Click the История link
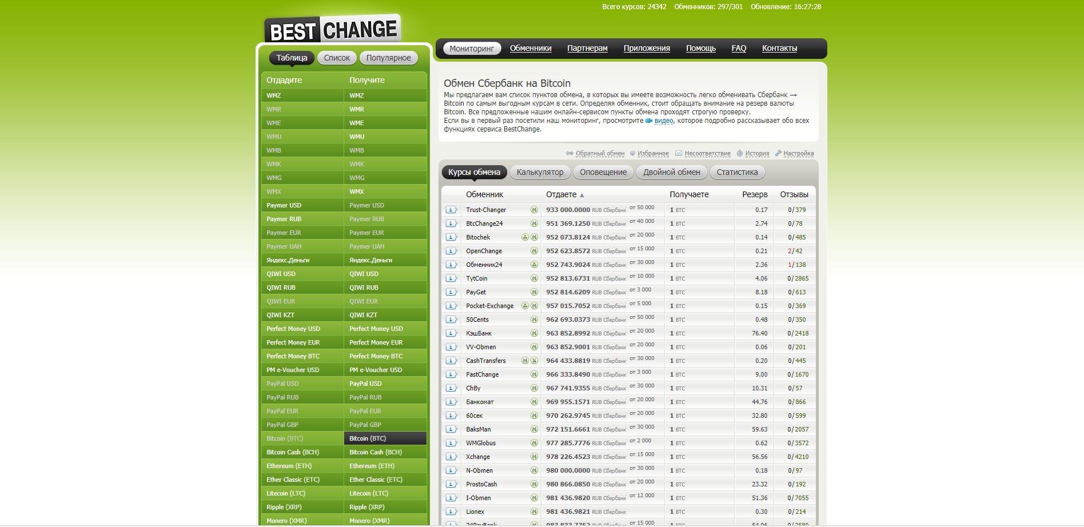Image resolution: width=1084 pixels, height=527 pixels. (x=757, y=153)
